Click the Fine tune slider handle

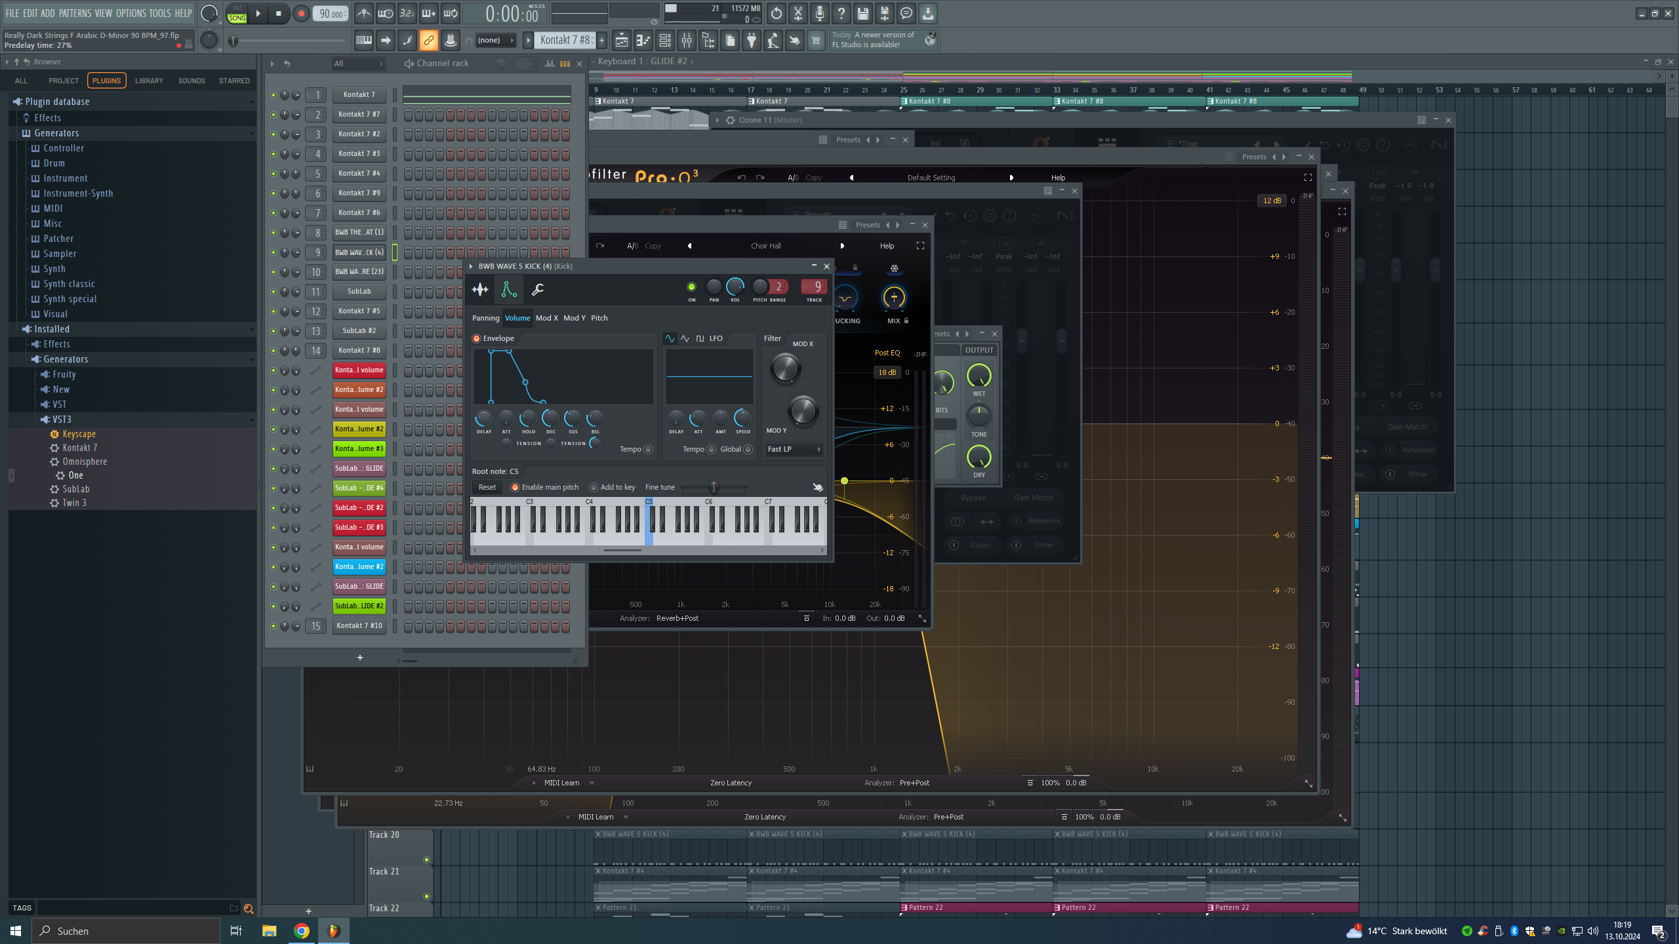[x=714, y=487]
